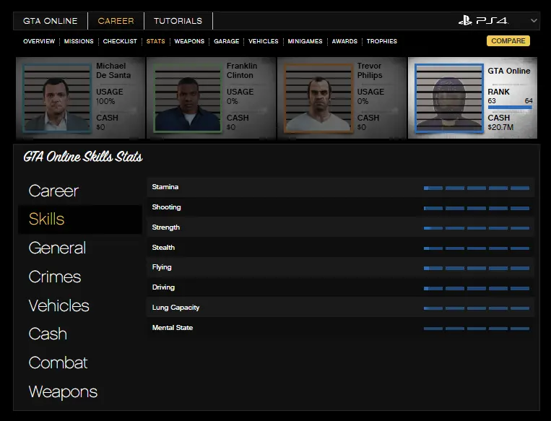Viewport: 551px width, 421px height.
Task: Switch to the GTA ONLINE tab
Action: (x=50, y=21)
